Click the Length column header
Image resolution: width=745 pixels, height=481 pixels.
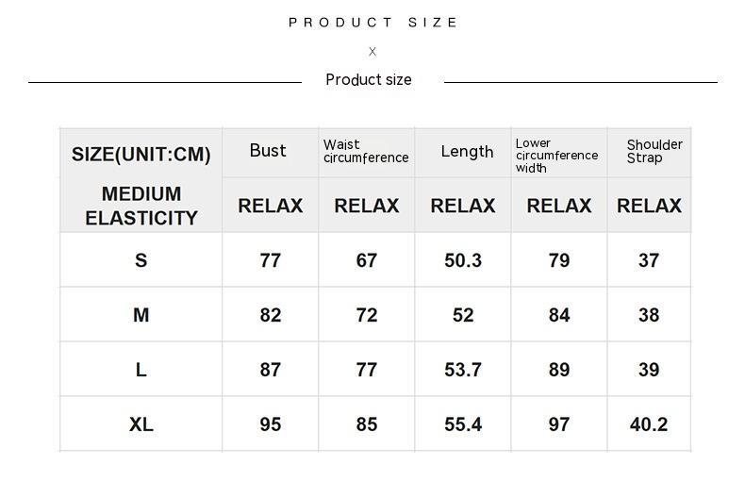(x=467, y=151)
